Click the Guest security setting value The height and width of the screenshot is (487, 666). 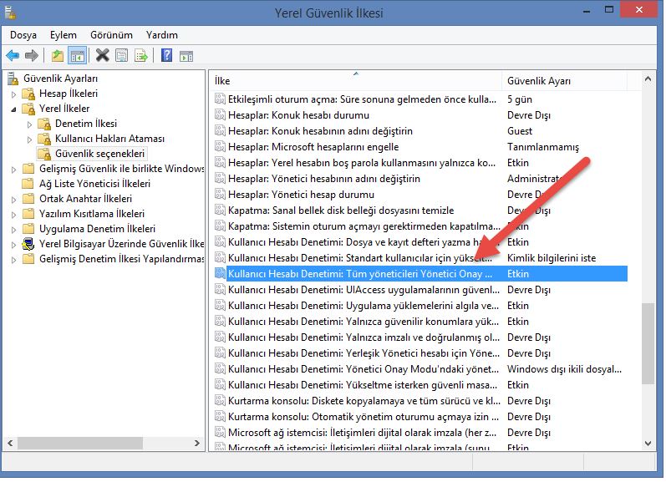pyautogui.click(x=520, y=131)
